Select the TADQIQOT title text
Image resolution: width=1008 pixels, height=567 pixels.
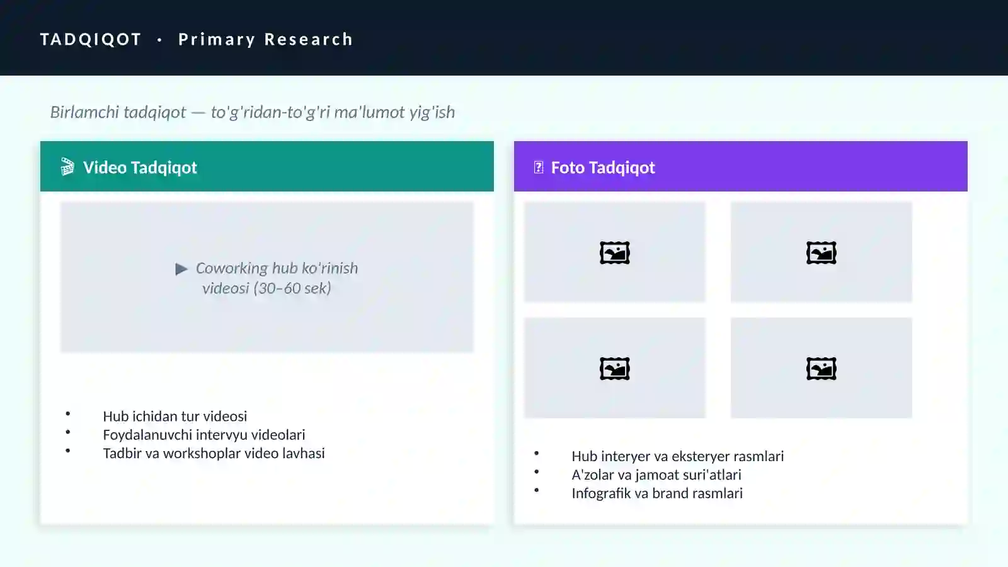click(x=91, y=39)
